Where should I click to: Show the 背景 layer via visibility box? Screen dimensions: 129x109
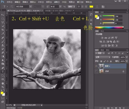tap(96, 71)
